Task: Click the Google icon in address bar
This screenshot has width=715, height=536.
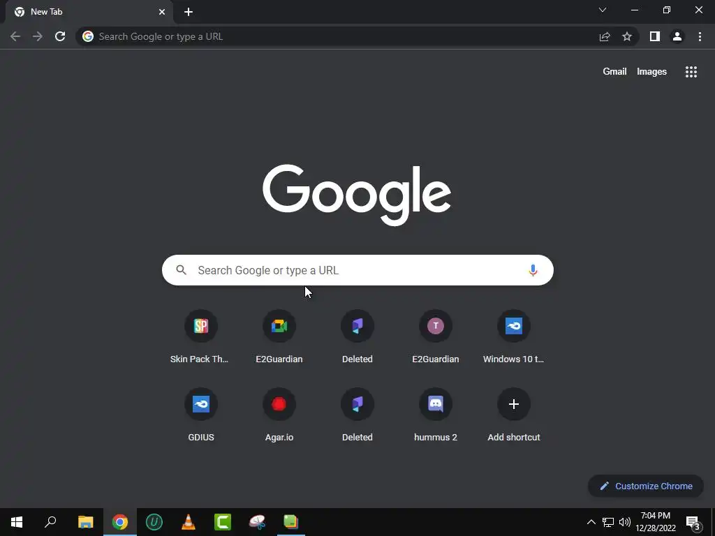Action: point(88,36)
